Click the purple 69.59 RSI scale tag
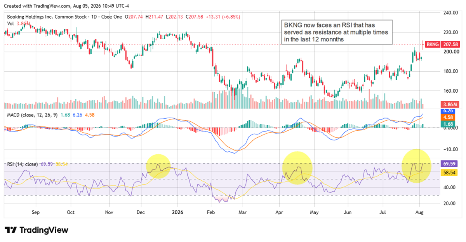Viewport: 466px width, 242px height. 449,164
